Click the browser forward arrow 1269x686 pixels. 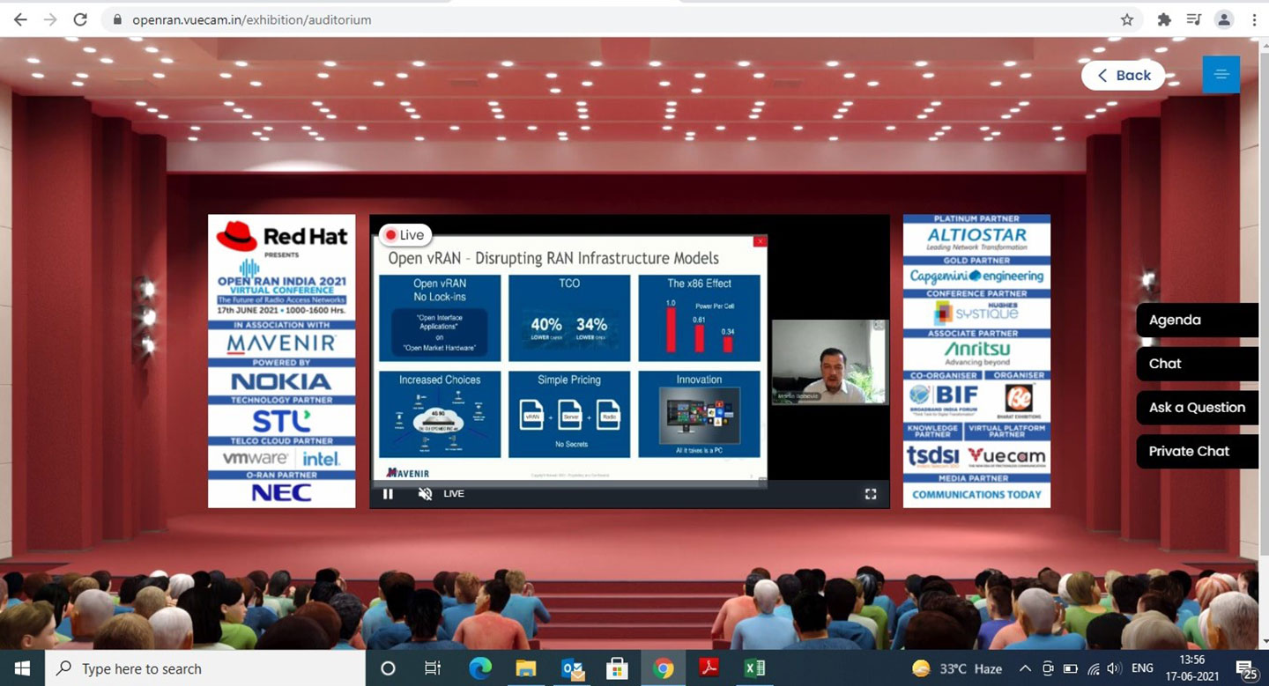[x=50, y=19]
